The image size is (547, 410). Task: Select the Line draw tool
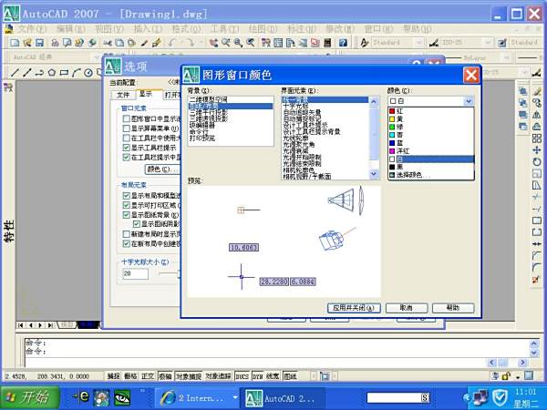tap(15, 73)
